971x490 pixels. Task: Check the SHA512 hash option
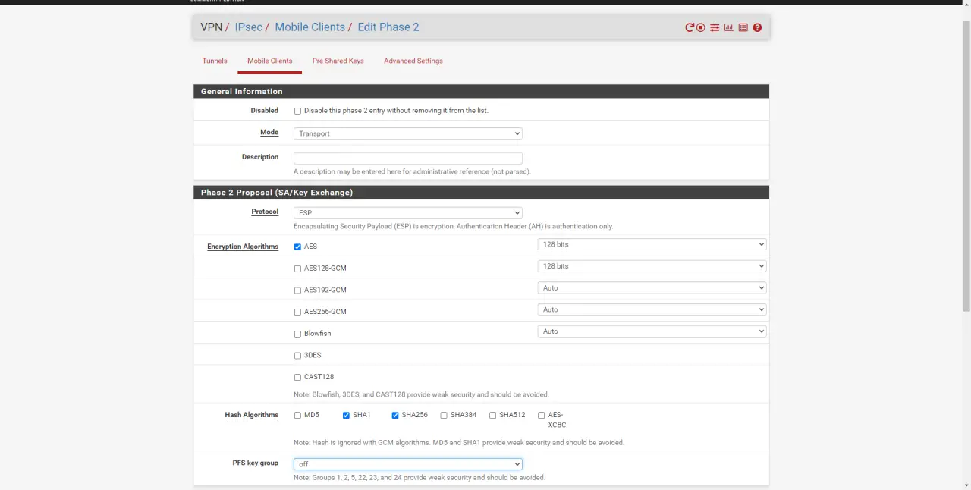pos(492,416)
